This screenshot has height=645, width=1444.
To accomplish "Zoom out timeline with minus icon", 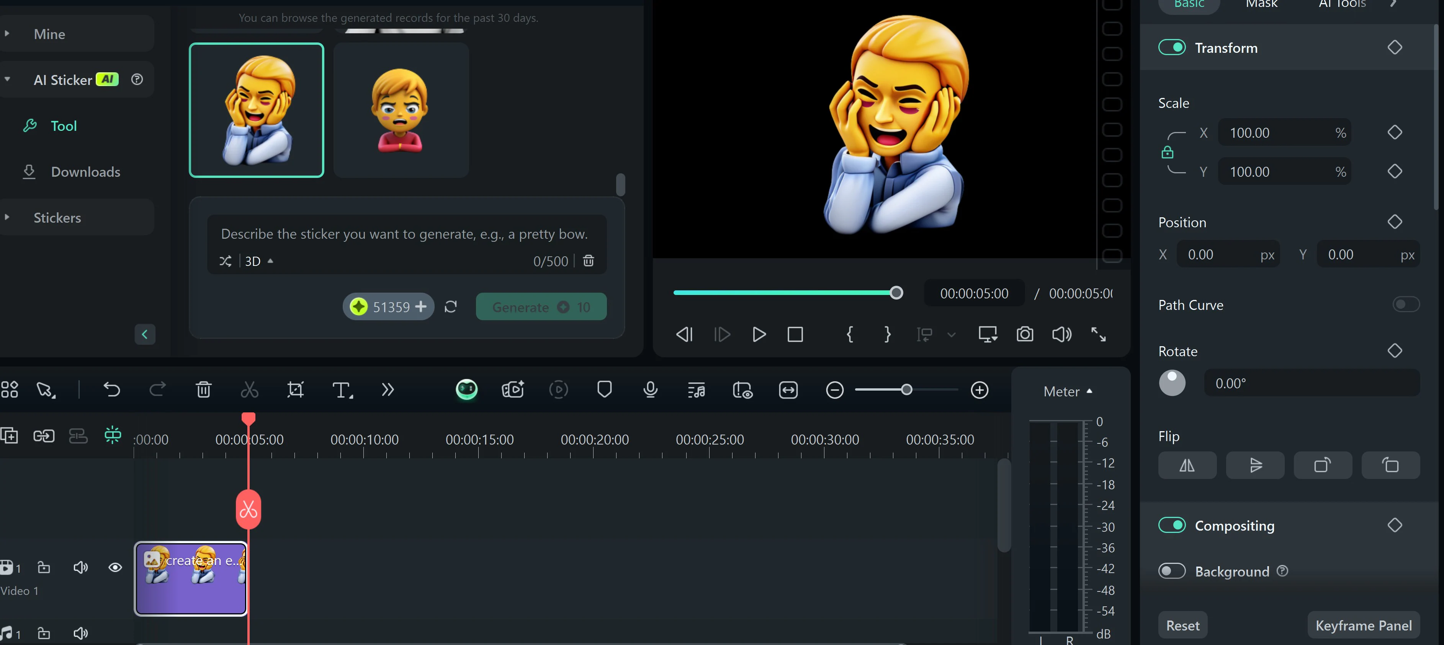I will (835, 390).
